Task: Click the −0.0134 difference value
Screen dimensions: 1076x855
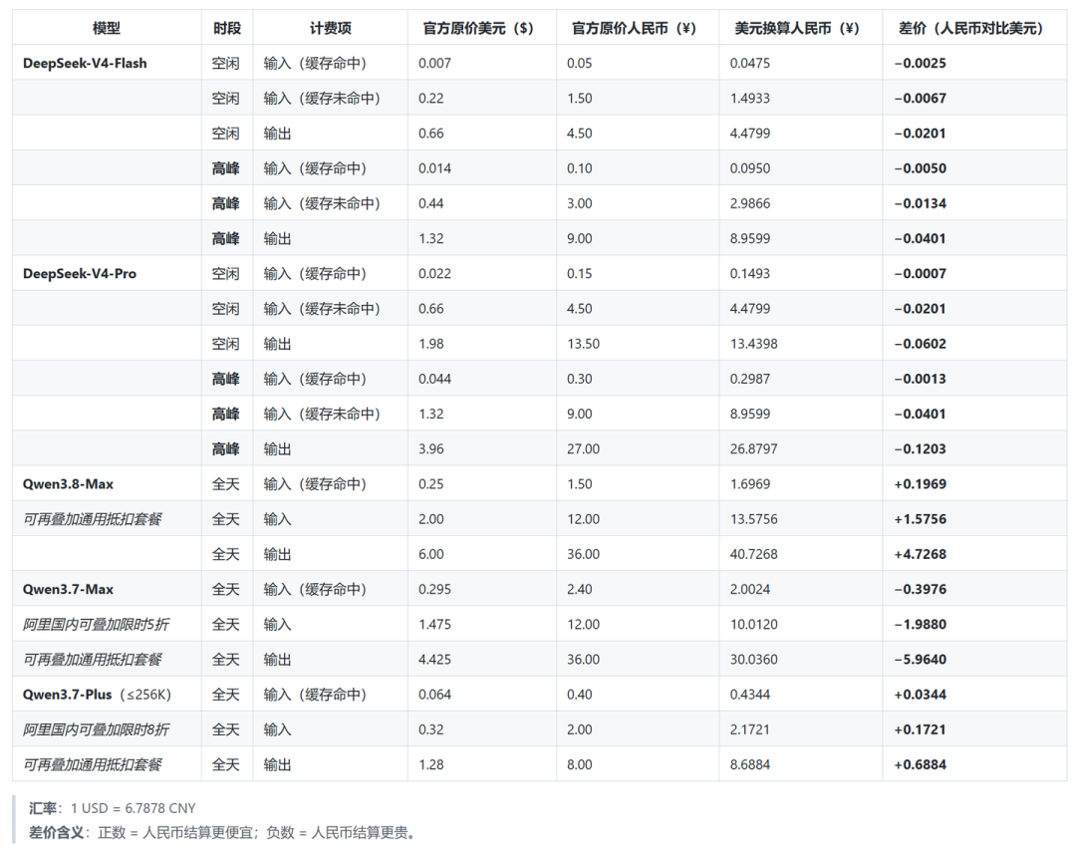Action: point(921,203)
